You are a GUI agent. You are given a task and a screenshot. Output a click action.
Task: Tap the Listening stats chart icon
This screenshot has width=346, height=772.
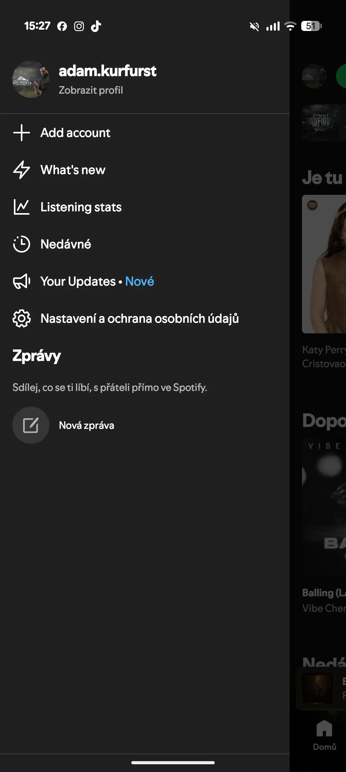tap(22, 207)
